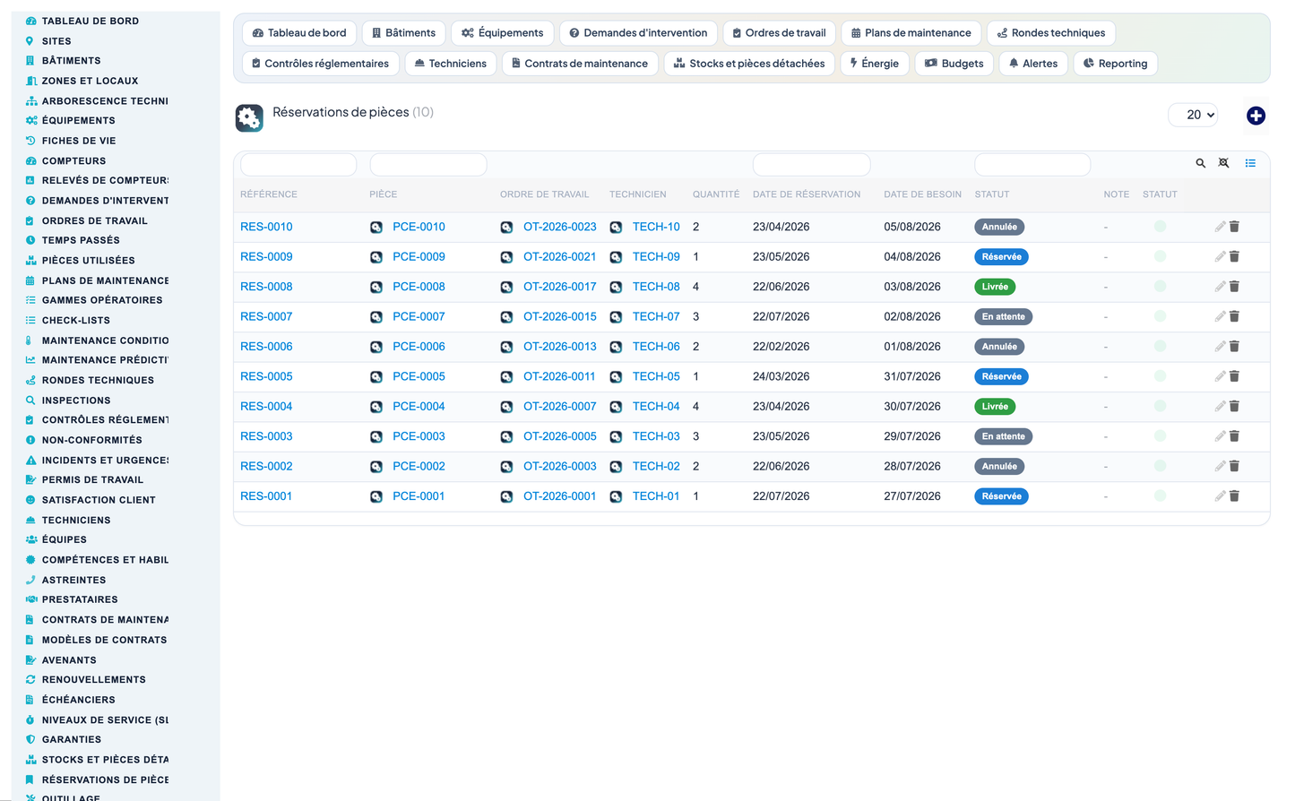Click Livrée badge in RES-0008 row
Screen dimensions: 1295x801
995,287
